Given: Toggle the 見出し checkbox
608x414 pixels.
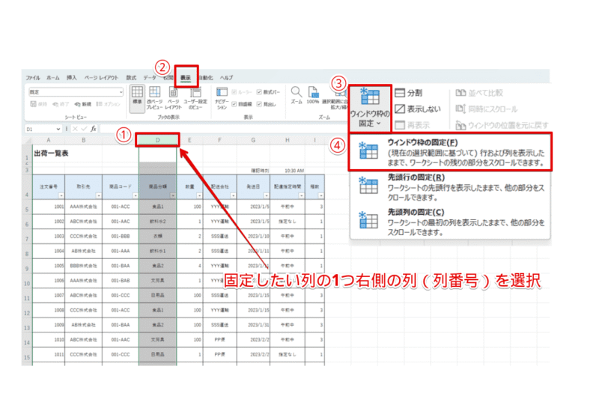Looking at the screenshot, I should pyautogui.click(x=259, y=104).
